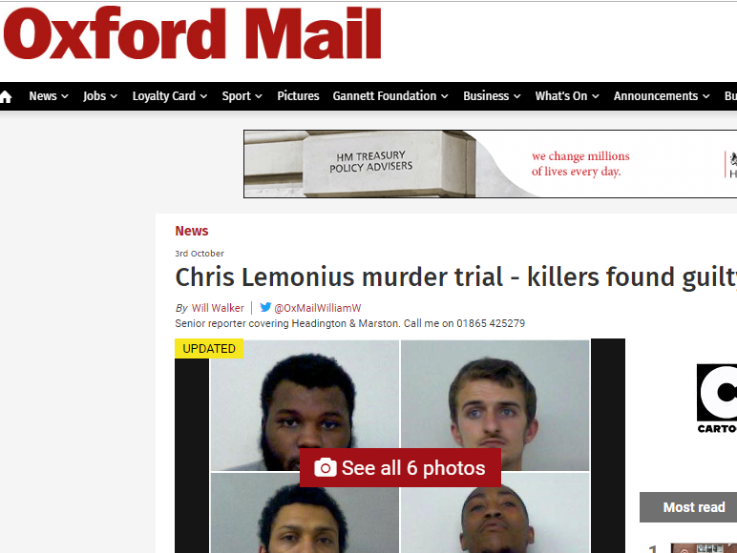Click the Will Walker author link
The width and height of the screenshot is (737, 553).
click(x=218, y=308)
